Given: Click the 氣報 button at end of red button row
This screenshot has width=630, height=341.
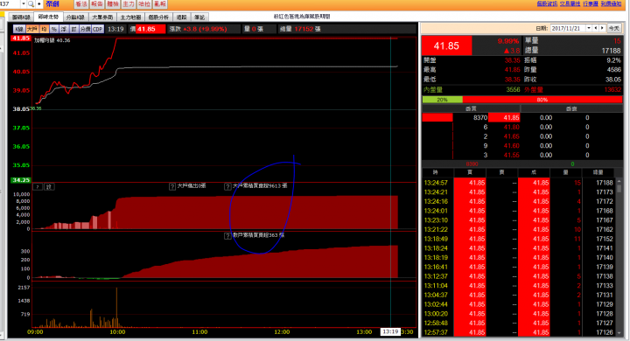Looking at the screenshot, I should pos(160,4).
